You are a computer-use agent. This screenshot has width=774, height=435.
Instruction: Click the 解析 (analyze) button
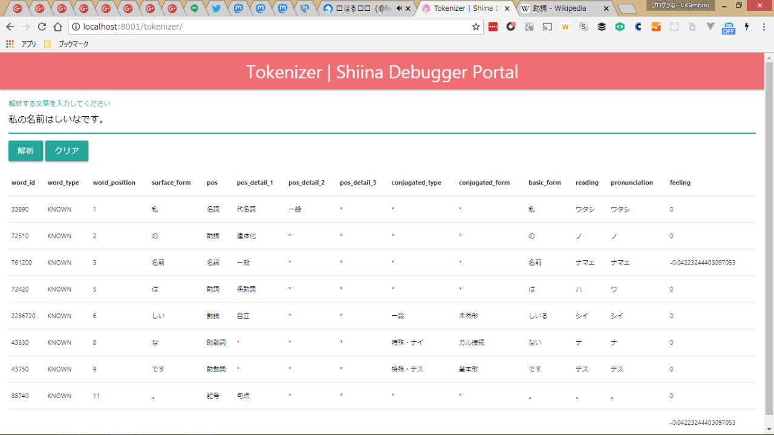coord(25,151)
